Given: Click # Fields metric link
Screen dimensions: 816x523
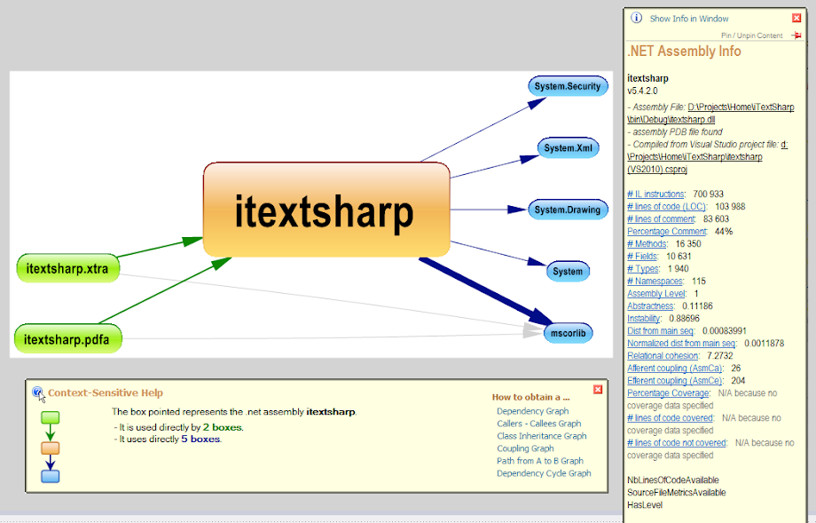Looking at the screenshot, I should click(642, 257).
